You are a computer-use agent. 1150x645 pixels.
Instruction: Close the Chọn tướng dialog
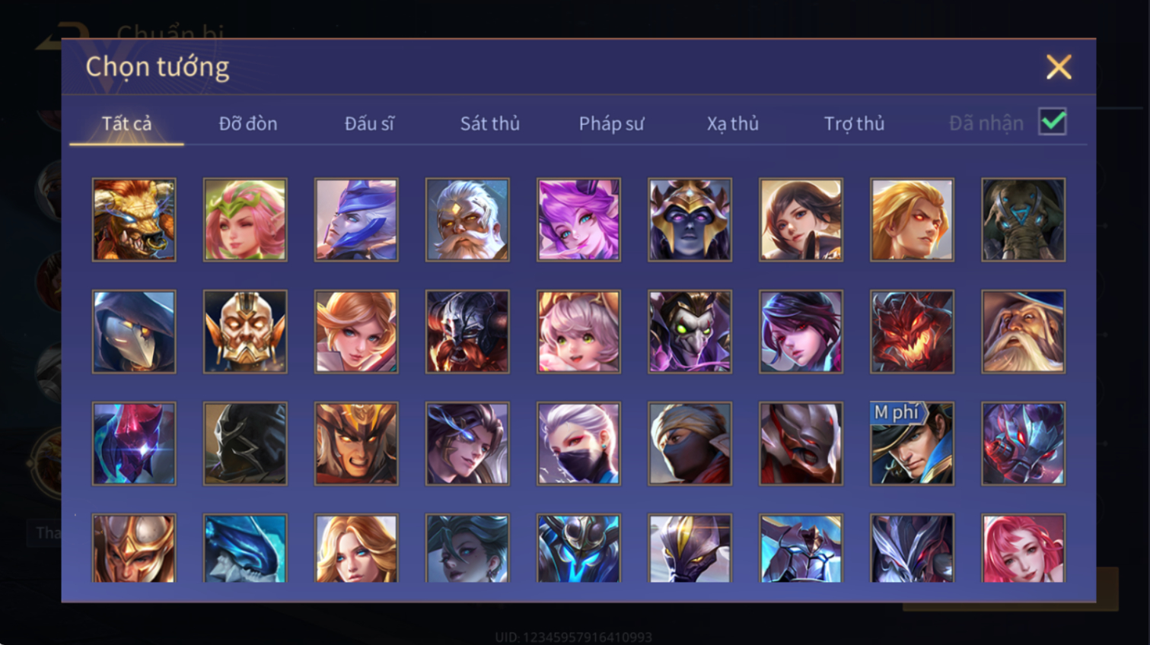(1059, 67)
